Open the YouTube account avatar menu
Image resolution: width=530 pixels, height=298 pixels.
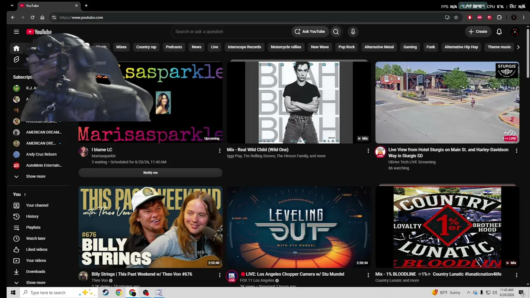click(515, 31)
